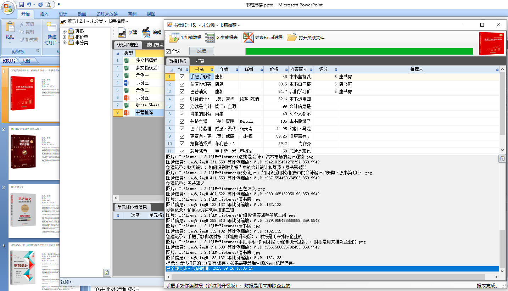The height and width of the screenshot is (291, 508).
Task: Uncheck the row checkbox for 巴芒演义
Action: (x=182, y=91)
